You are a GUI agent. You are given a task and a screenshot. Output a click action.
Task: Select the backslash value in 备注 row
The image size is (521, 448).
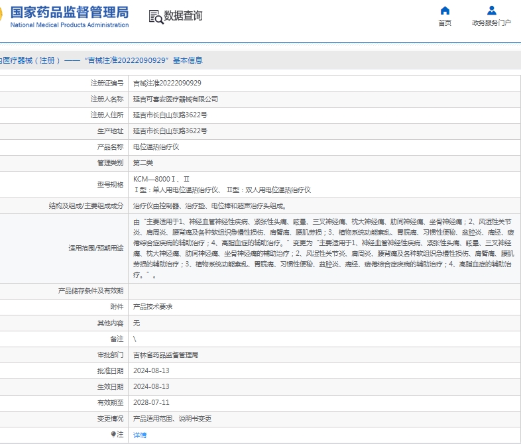point(135,339)
